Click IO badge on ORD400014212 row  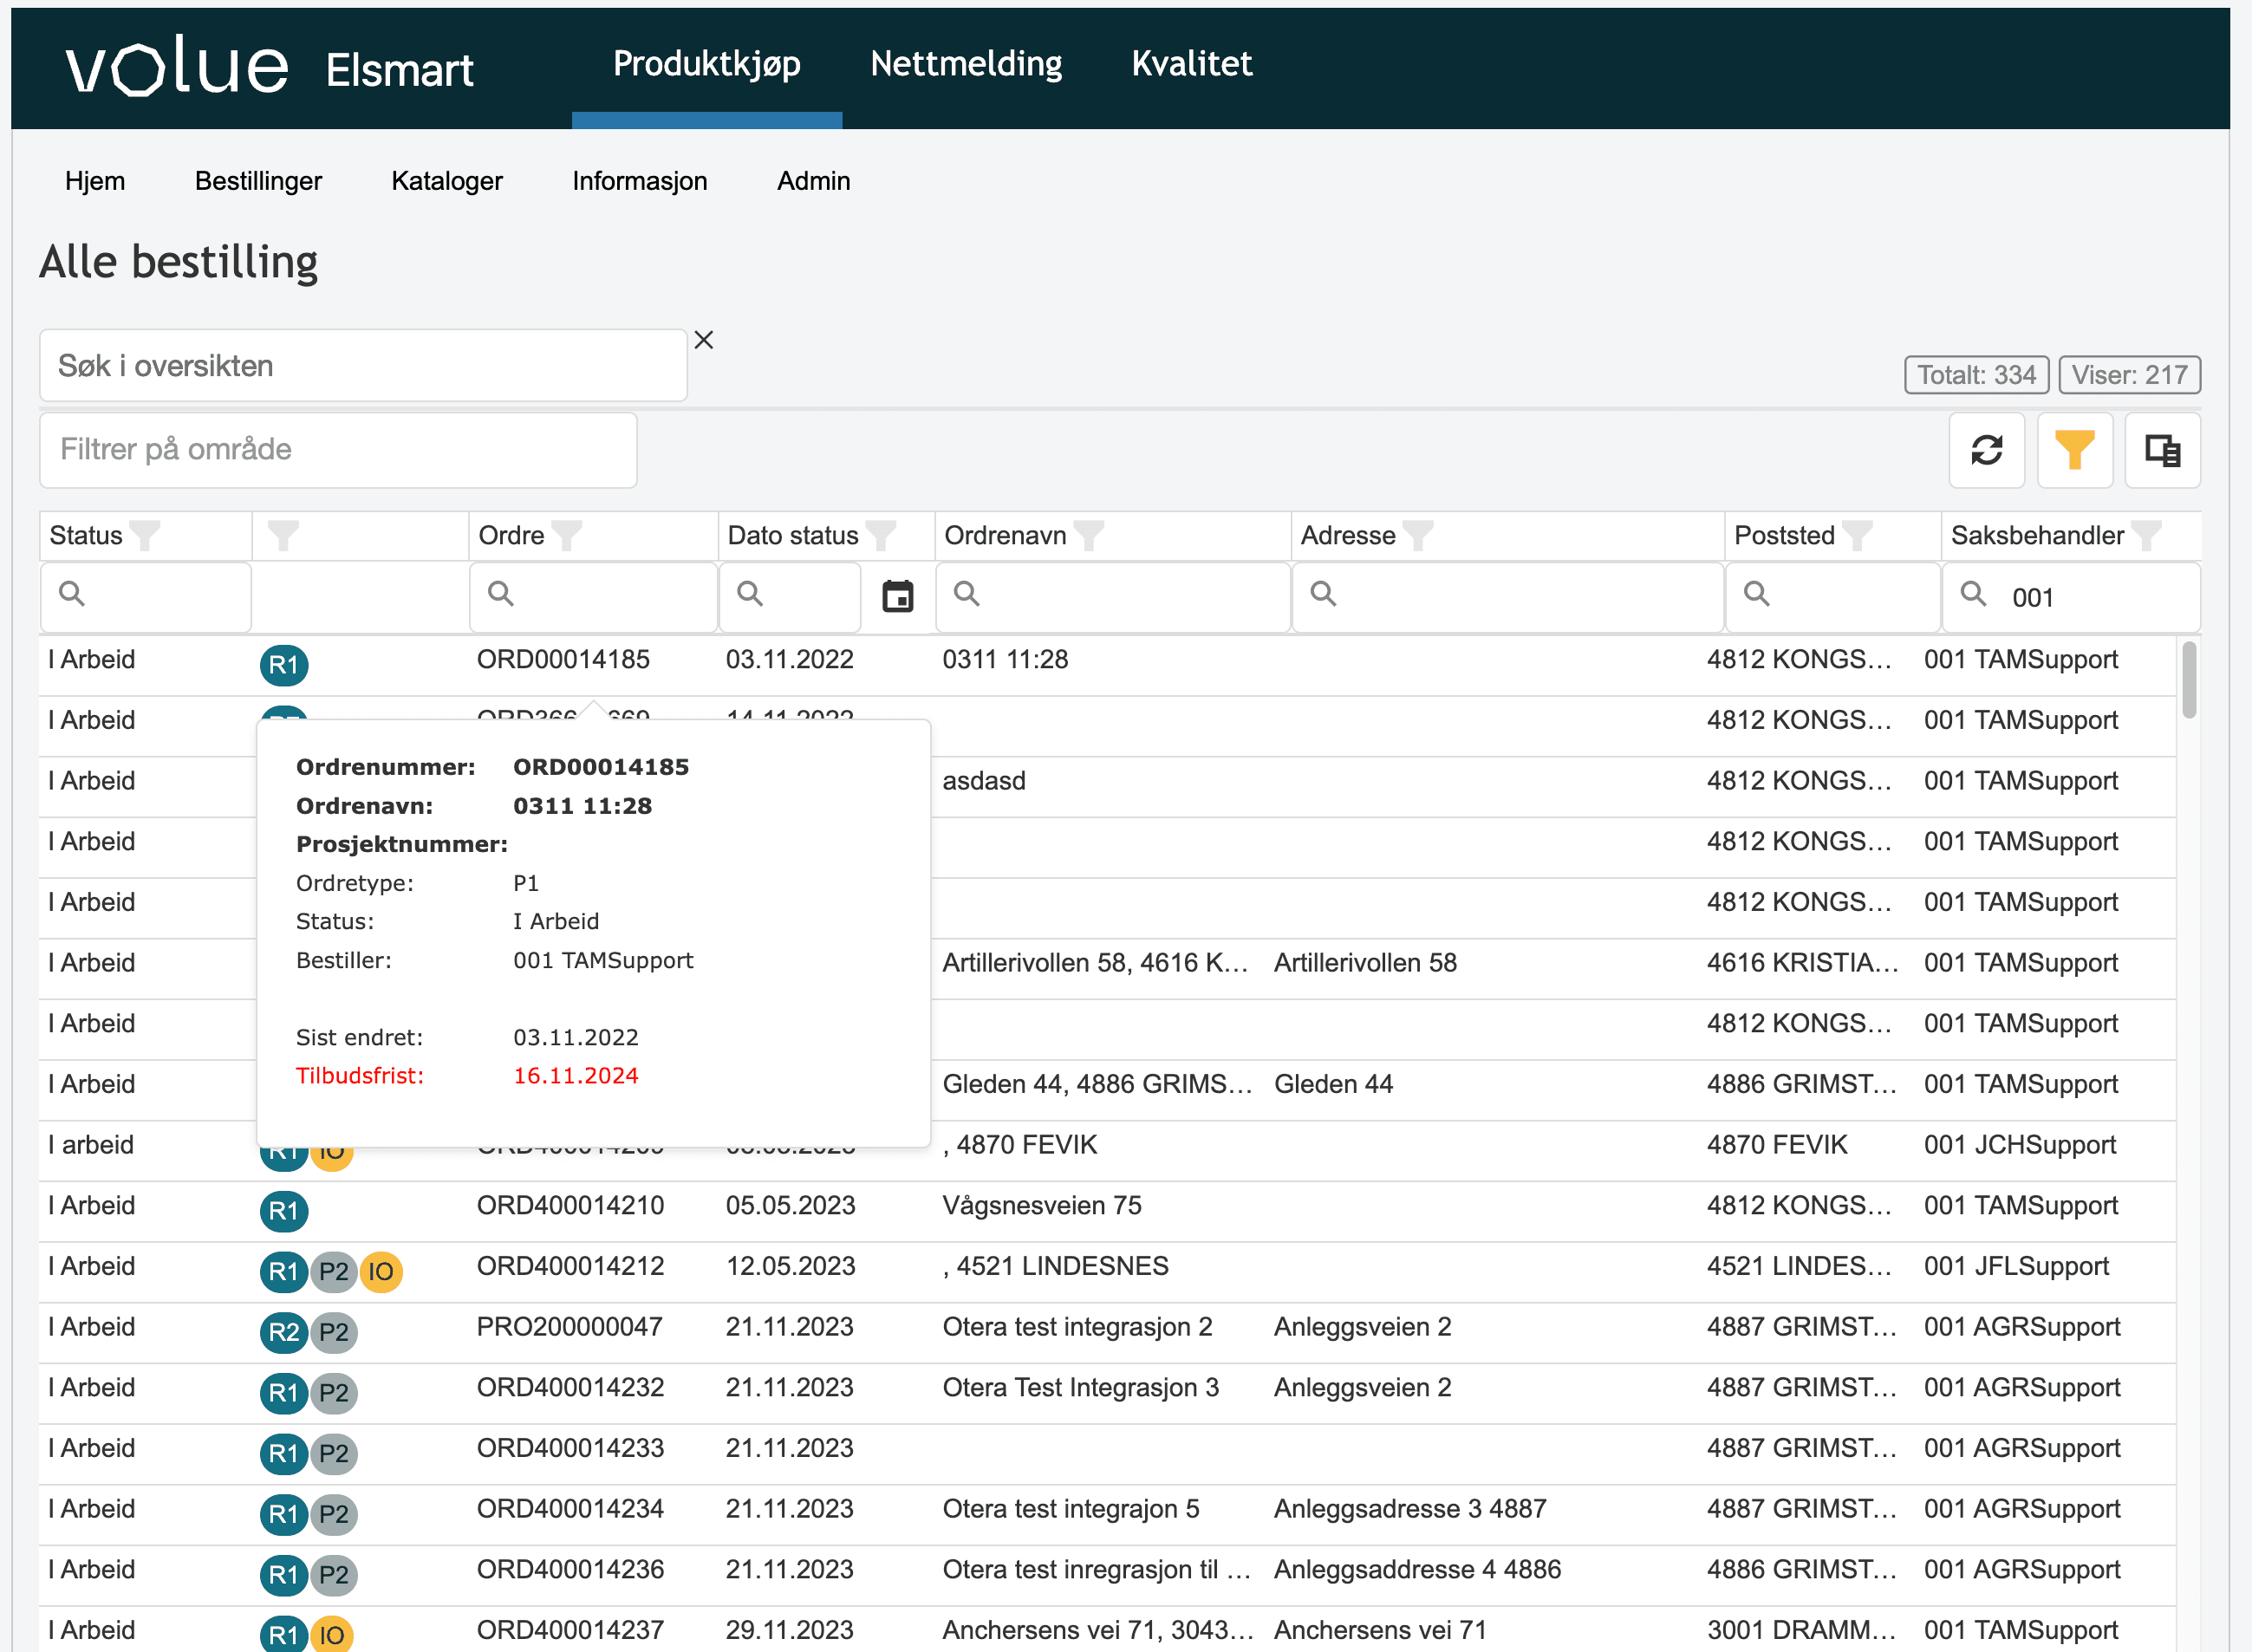point(381,1272)
